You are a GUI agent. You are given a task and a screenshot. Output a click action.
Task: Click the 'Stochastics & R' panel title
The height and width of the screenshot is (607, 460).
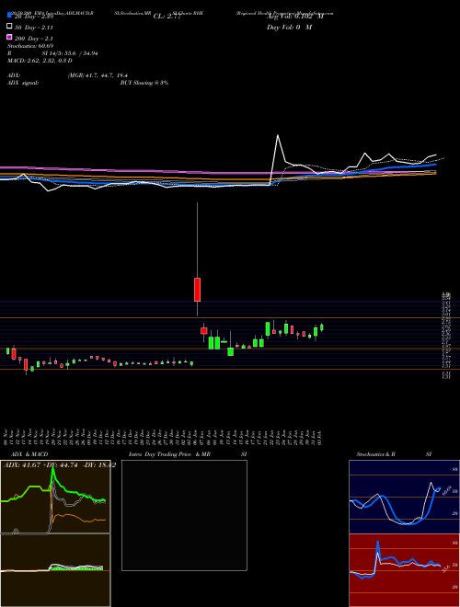coord(376,454)
